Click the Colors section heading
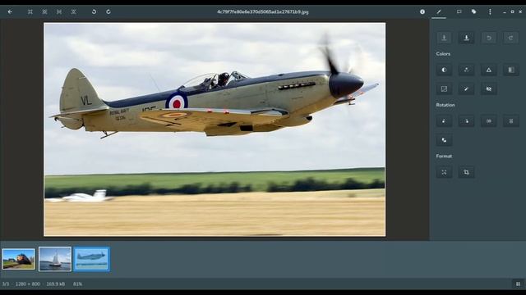Image resolution: width=526 pixels, height=295 pixels. coord(443,54)
